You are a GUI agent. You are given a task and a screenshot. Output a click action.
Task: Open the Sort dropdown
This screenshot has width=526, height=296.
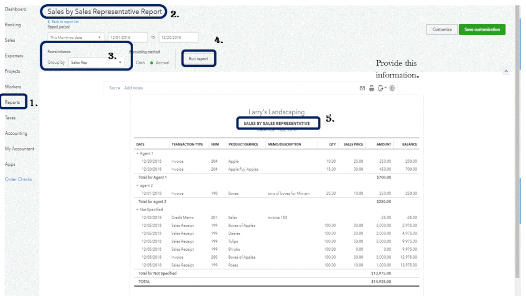(x=114, y=88)
